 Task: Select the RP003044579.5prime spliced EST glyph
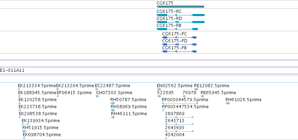coord(180,103)
